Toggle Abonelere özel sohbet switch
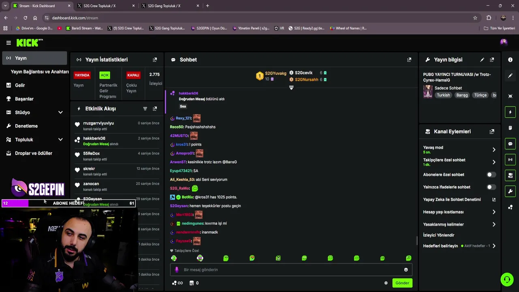 (x=491, y=175)
